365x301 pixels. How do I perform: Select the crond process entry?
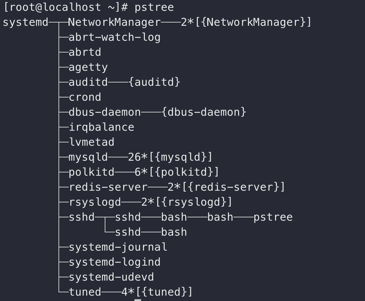point(85,97)
